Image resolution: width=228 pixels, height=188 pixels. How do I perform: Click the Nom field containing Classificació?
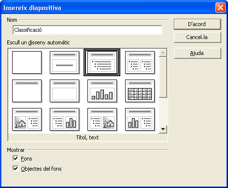click(87, 30)
